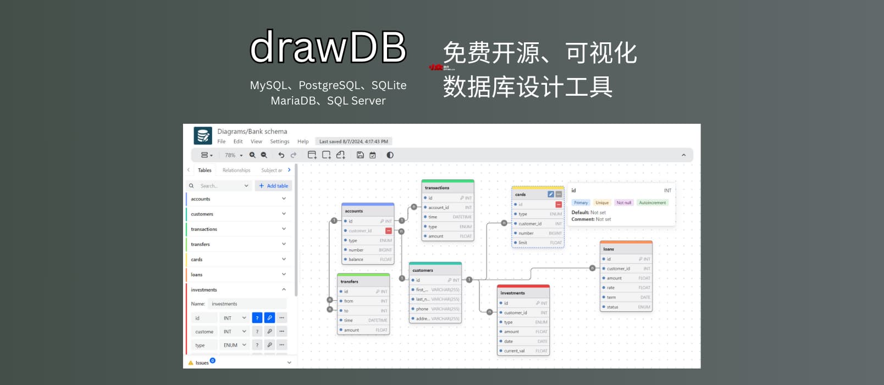The width and height of the screenshot is (884, 385).
Task: Collapse the toolbar with the up chevron
Action: pos(684,155)
